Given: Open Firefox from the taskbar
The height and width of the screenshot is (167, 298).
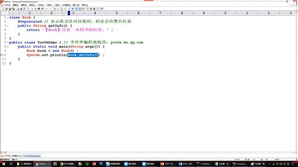Looking at the screenshot, I should click(x=94, y=164).
